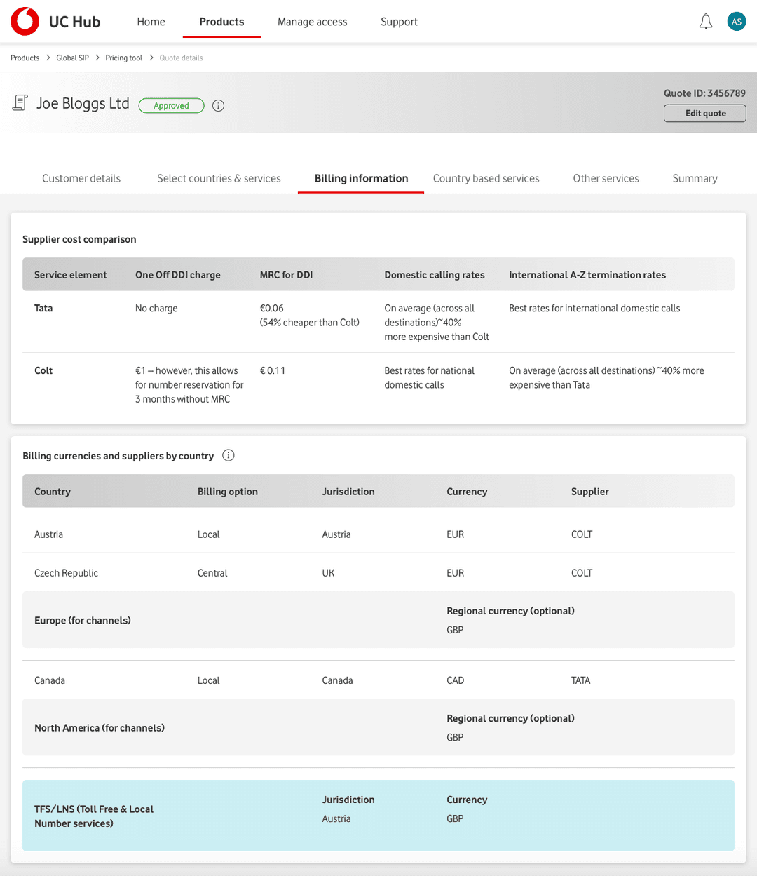Click the 'UK' jurisdiction cell
The height and width of the screenshot is (876, 757).
tap(328, 573)
